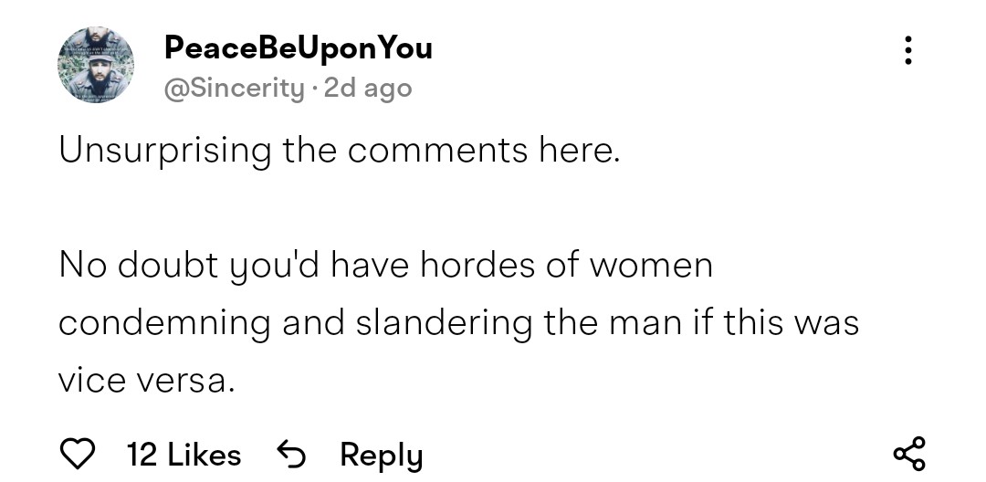986x482 pixels.
Task: Click the 'vice versa.' text
Action: click(147, 382)
